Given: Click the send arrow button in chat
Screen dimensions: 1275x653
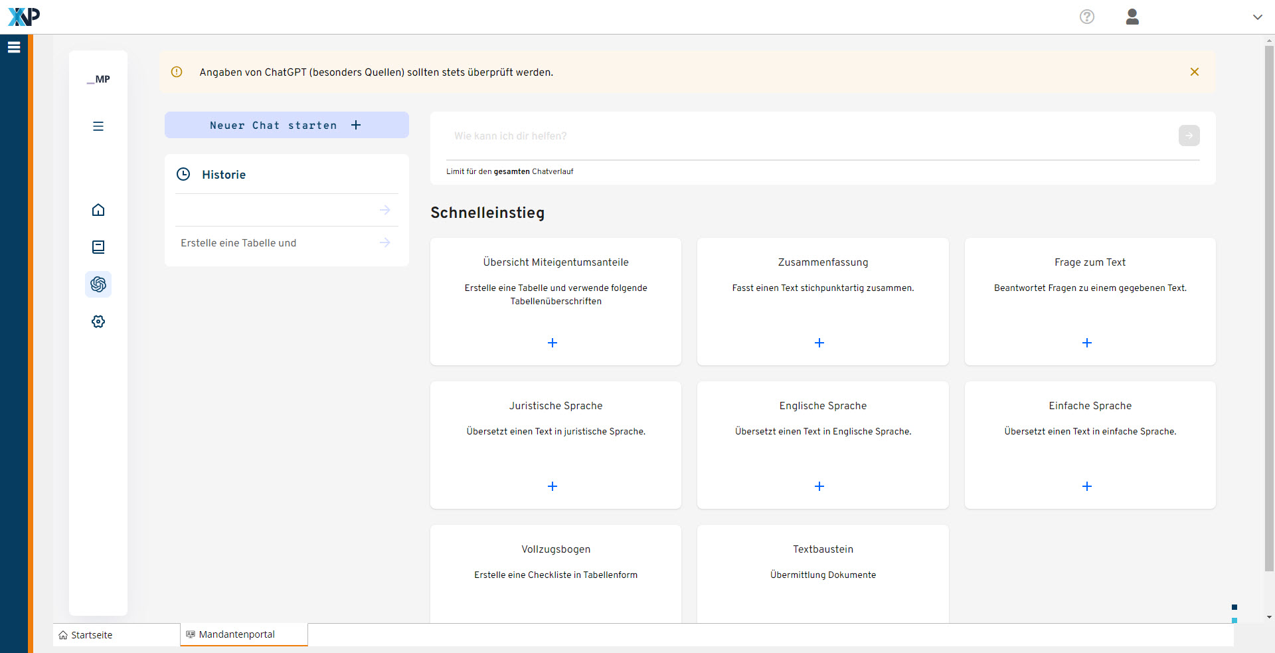Looking at the screenshot, I should pyautogui.click(x=1189, y=136).
